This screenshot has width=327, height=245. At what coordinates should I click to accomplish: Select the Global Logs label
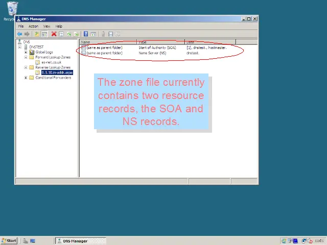(x=44, y=52)
